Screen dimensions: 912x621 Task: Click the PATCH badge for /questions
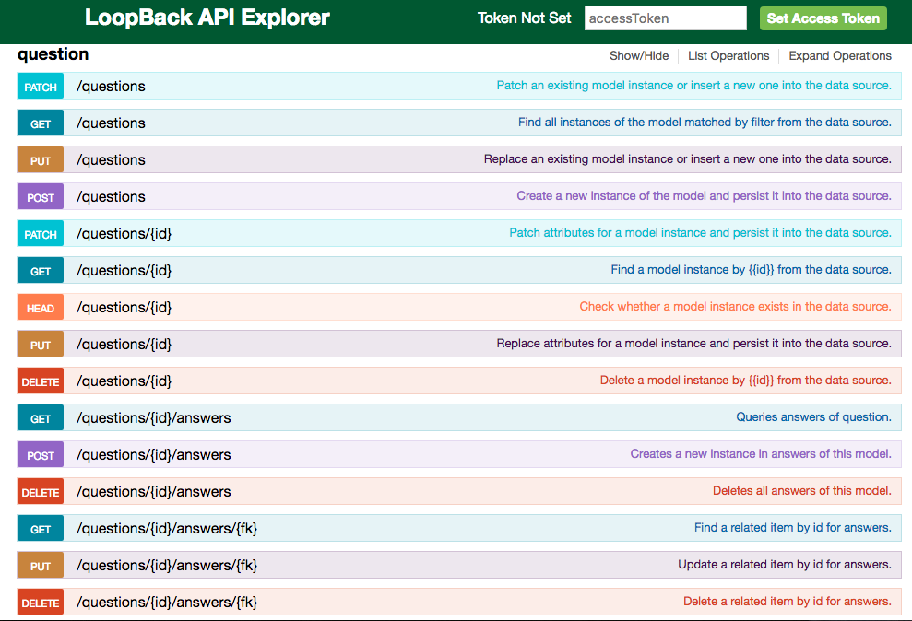[x=41, y=87]
